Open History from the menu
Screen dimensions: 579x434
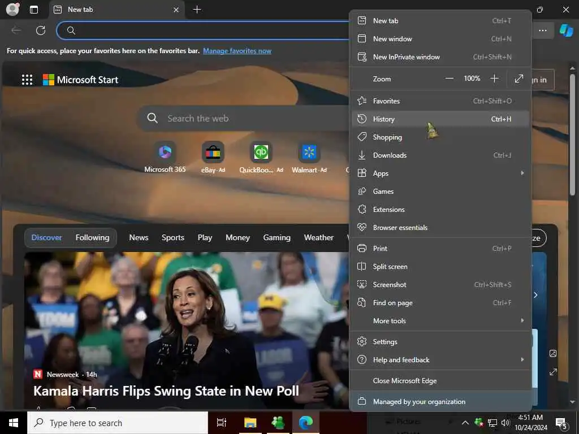click(440, 119)
